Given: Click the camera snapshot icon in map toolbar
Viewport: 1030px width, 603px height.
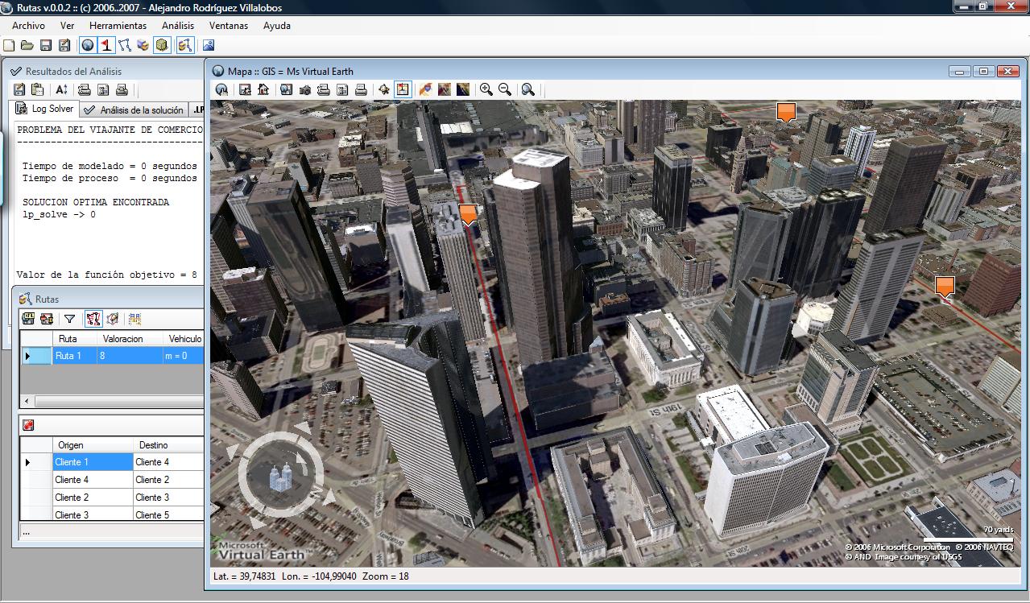Looking at the screenshot, I should (x=305, y=90).
